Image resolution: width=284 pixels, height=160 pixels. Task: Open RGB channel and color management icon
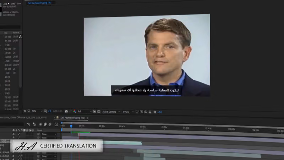(x=75, y=111)
